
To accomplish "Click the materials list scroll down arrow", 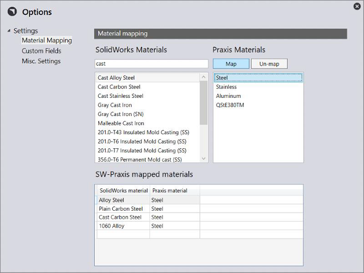I will (x=204, y=158).
